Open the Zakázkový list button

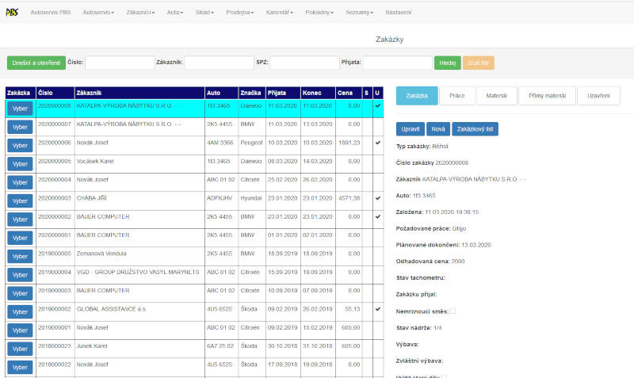pos(475,129)
